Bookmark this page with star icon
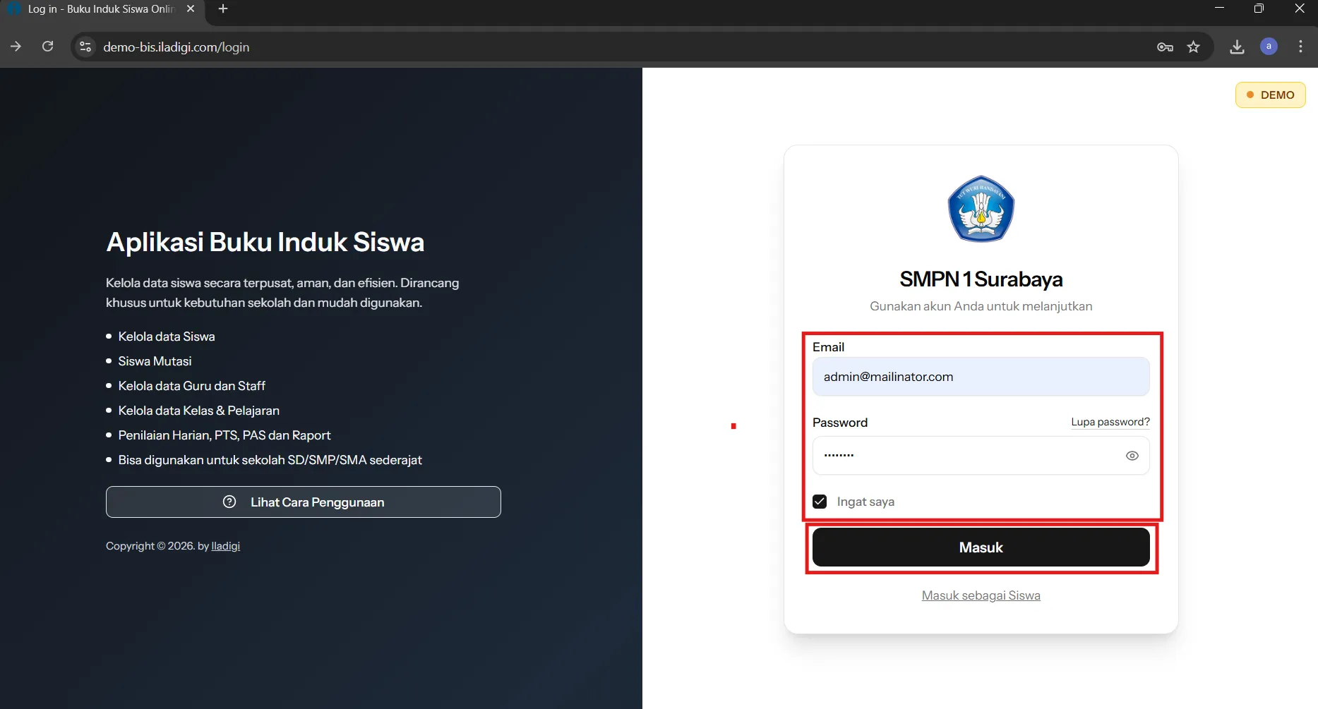1318x709 pixels. pyautogui.click(x=1193, y=47)
